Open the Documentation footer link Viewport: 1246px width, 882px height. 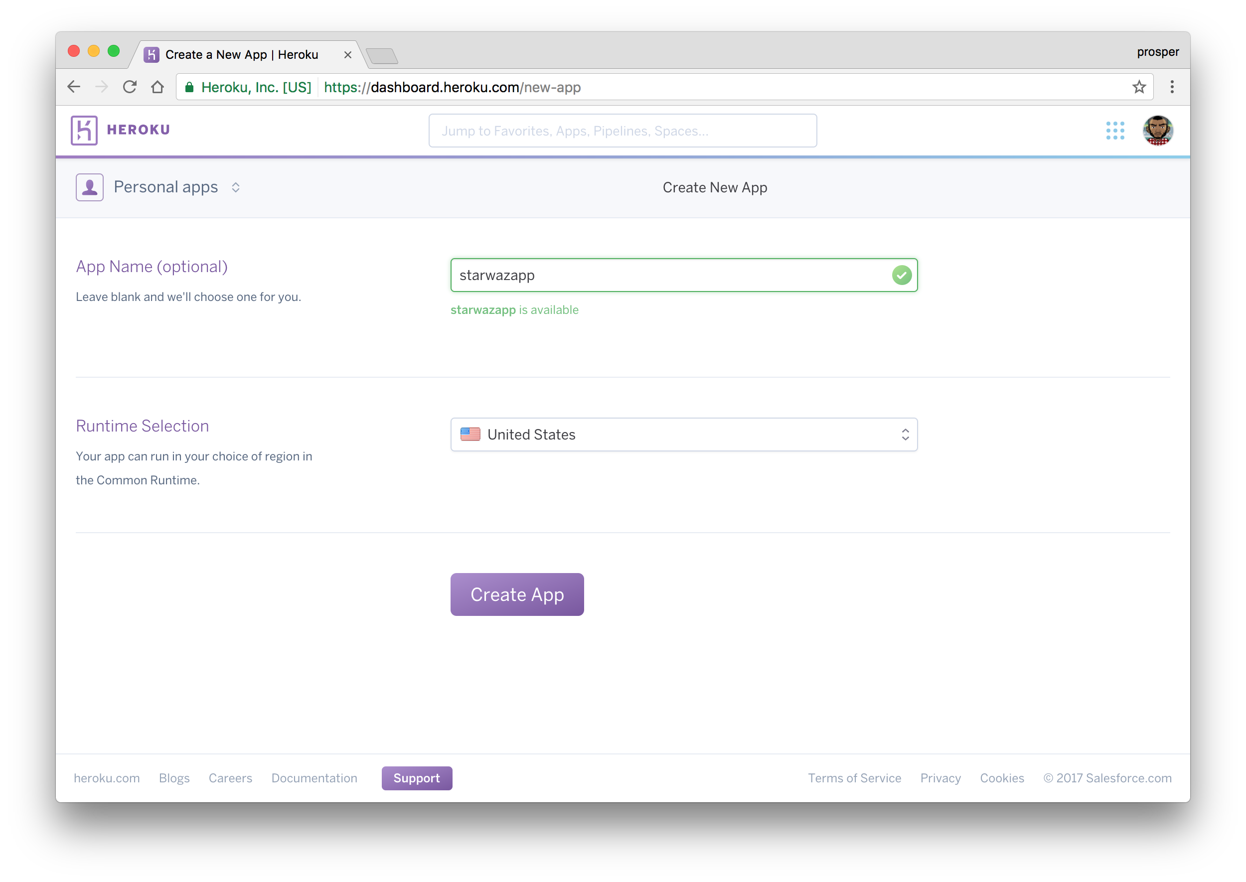tap(314, 778)
